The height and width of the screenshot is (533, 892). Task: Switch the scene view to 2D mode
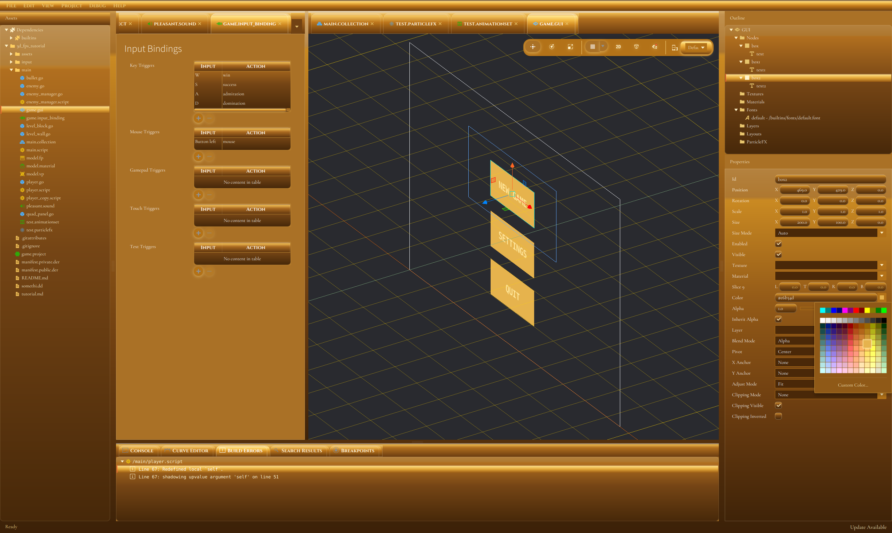(618, 47)
